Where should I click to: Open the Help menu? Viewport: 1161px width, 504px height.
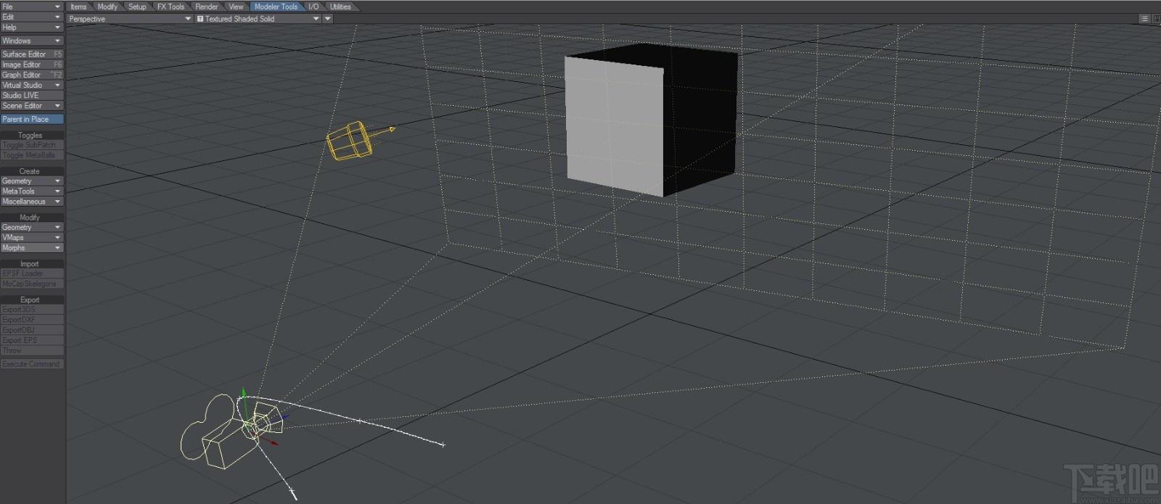[x=32, y=28]
